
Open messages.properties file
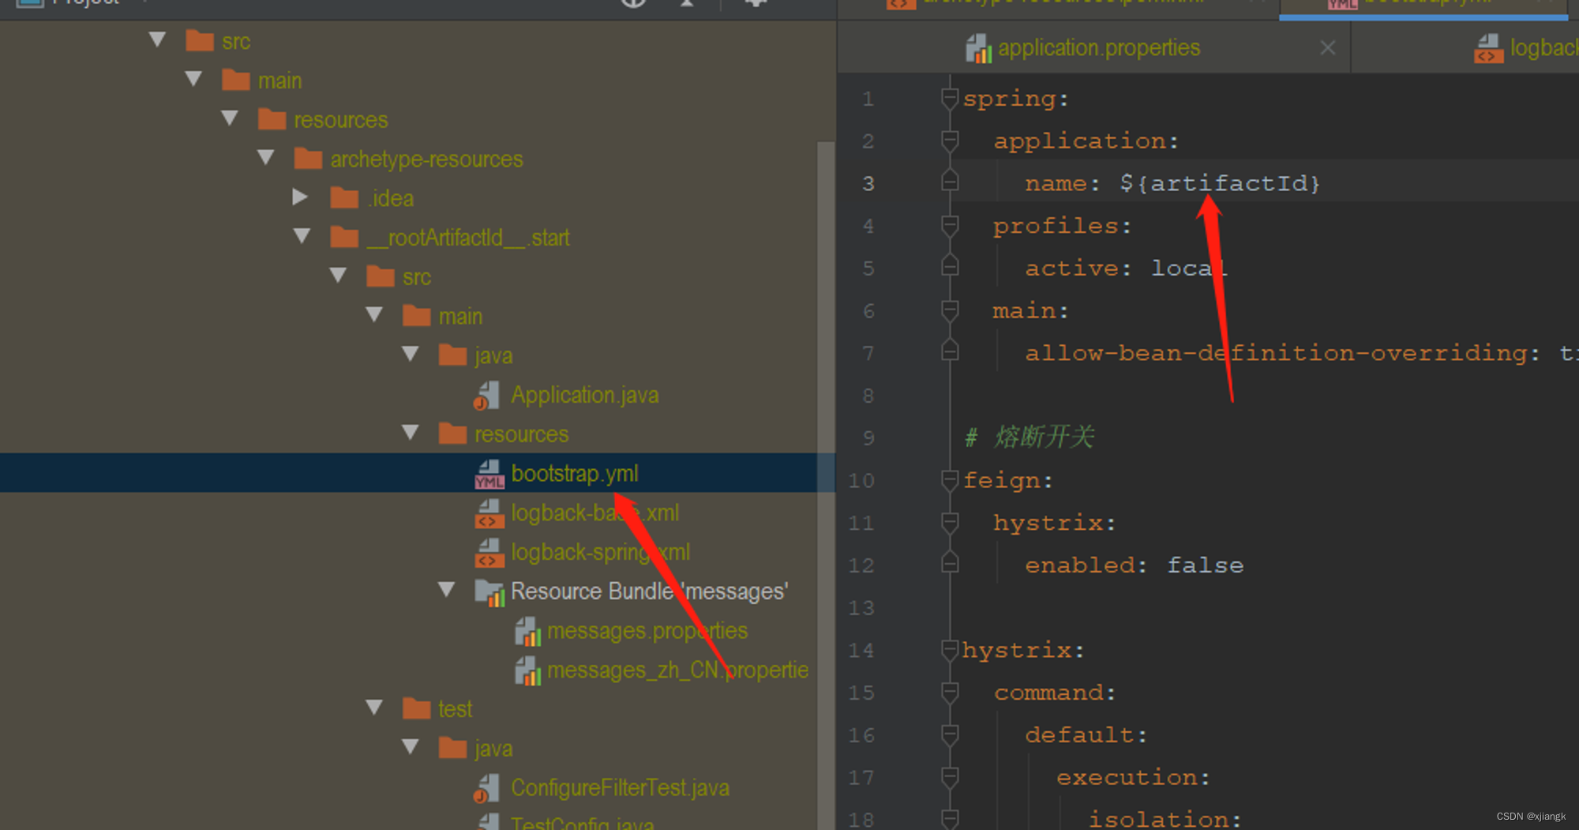point(647,631)
